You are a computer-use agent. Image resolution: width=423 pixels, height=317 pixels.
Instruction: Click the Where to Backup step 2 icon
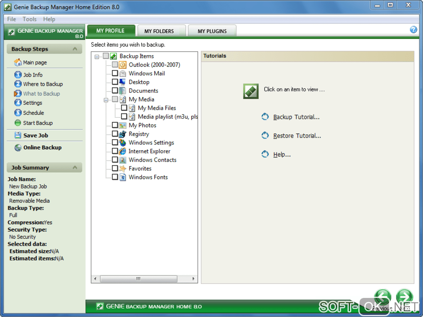[x=18, y=84]
